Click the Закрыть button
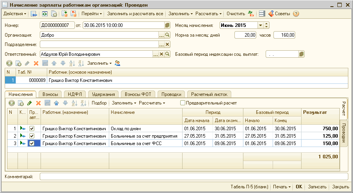The width and height of the screenshot is (353, 193). pos(341,187)
